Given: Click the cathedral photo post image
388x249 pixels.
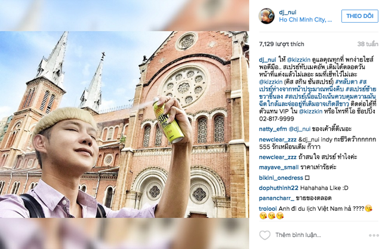Looking at the screenshot, I should (125, 124).
